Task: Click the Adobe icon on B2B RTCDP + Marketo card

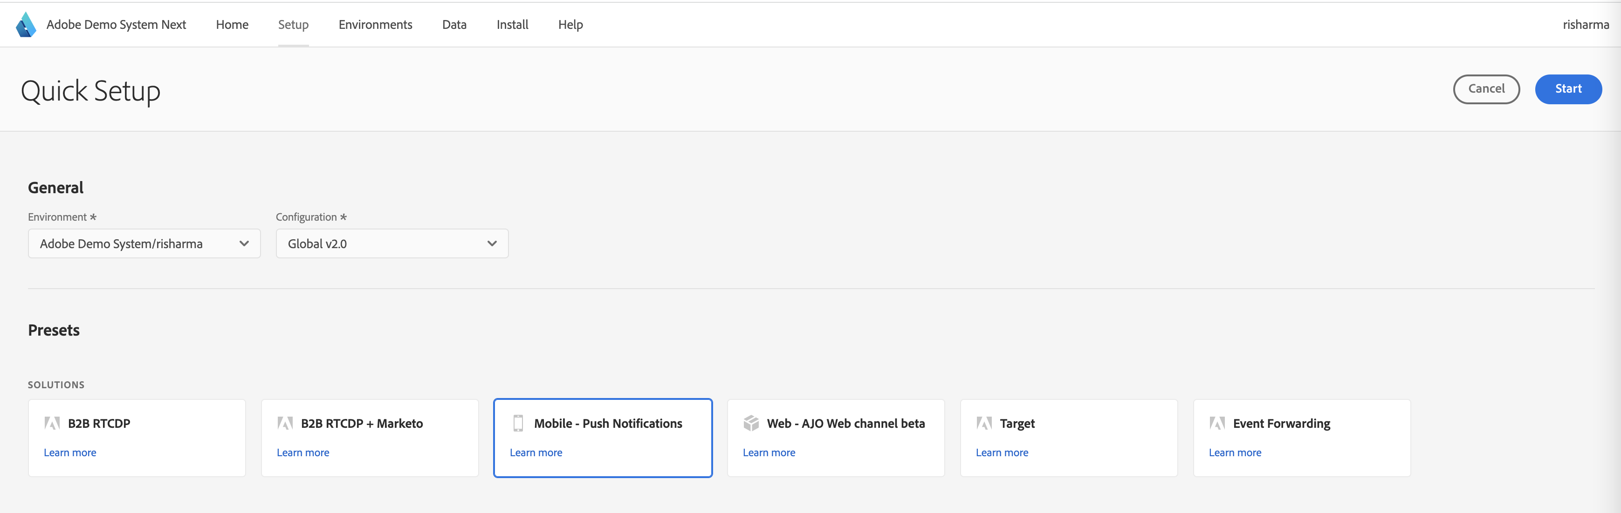Action: (x=285, y=423)
